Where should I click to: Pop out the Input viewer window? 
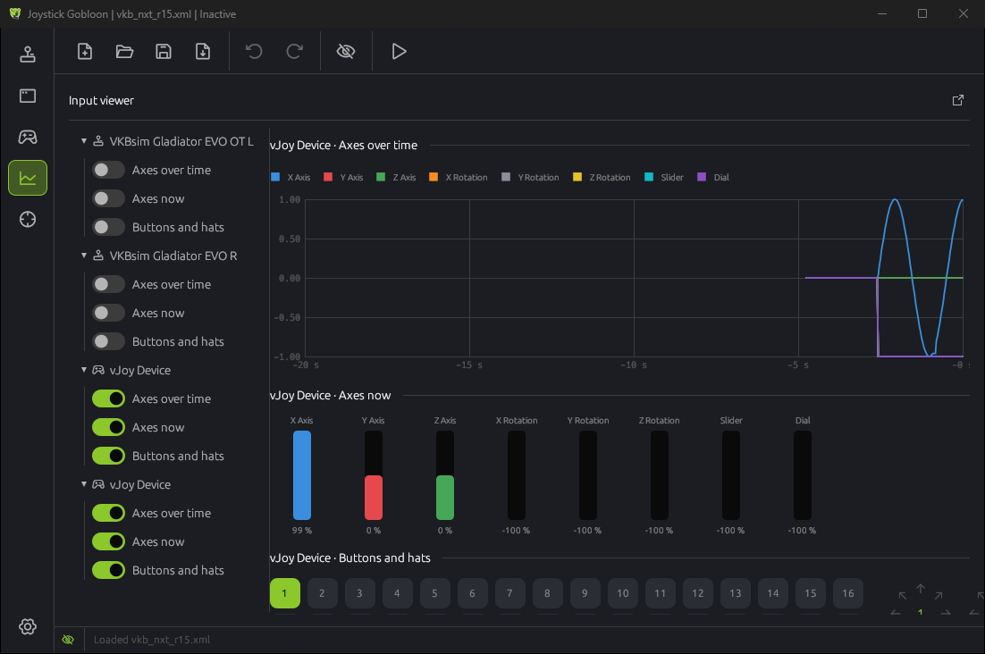coord(958,100)
